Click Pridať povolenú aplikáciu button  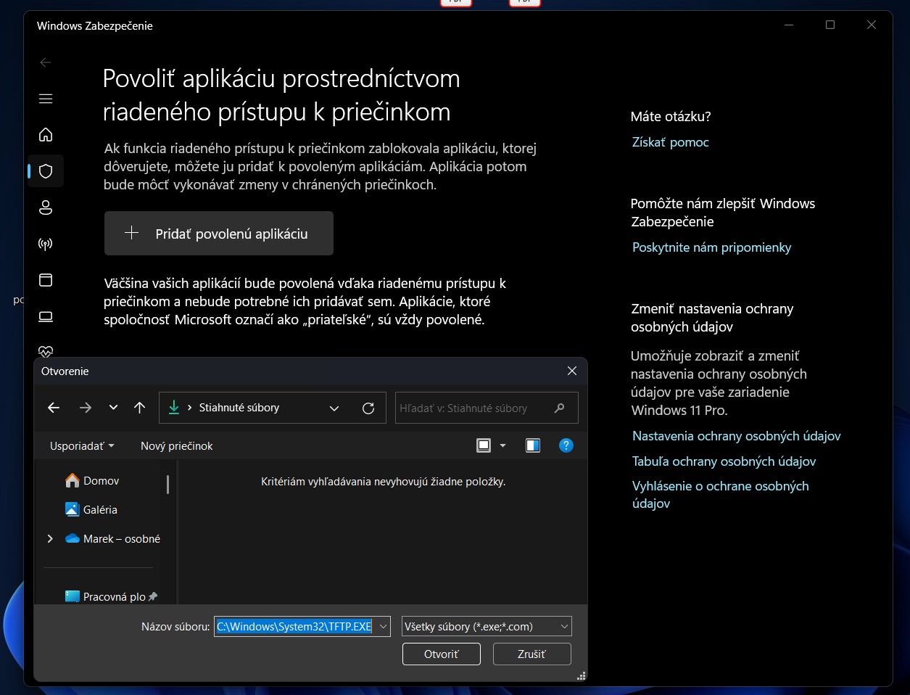pyautogui.click(x=219, y=234)
